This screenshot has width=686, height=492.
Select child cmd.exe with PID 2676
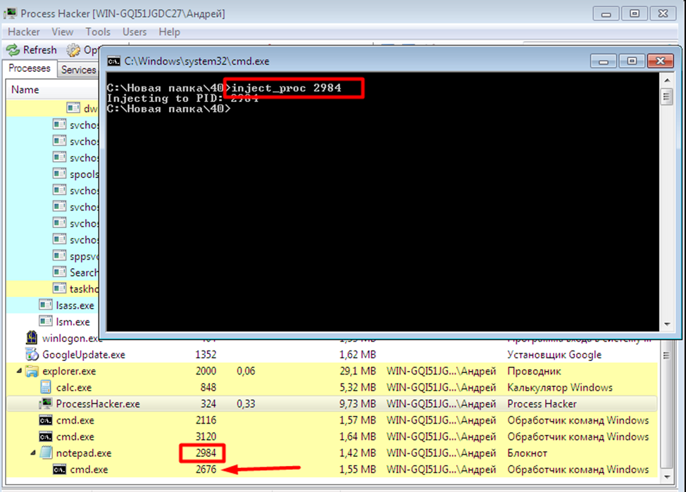pos(332,469)
